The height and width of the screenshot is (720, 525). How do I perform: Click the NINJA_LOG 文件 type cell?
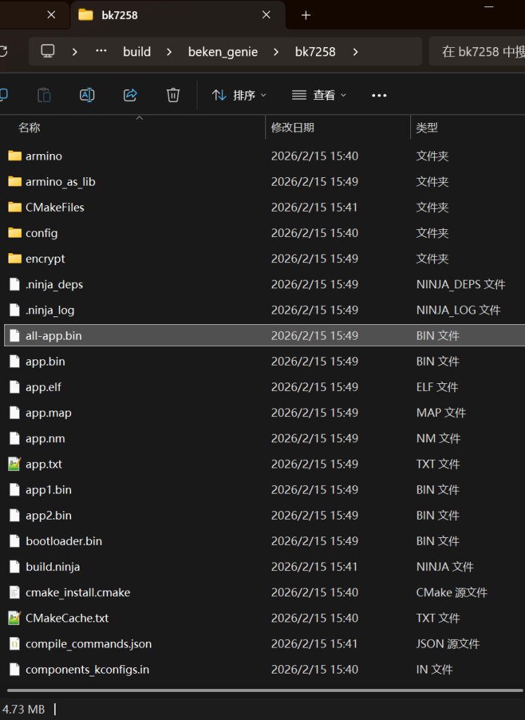[x=458, y=310]
